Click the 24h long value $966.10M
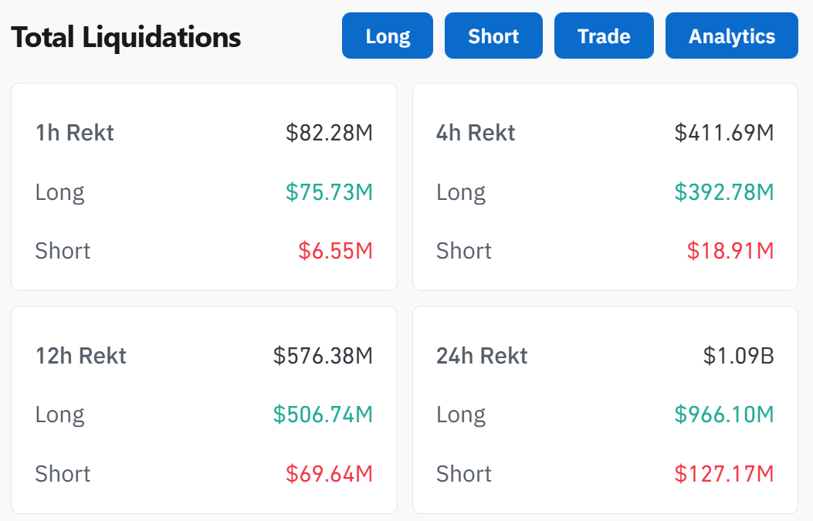 pyautogui.click(x=724, y=414)
